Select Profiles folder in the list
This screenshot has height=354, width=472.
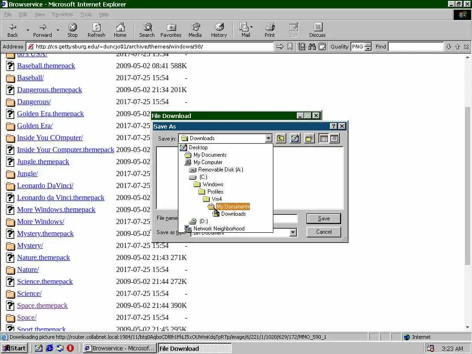pos(215,192)
